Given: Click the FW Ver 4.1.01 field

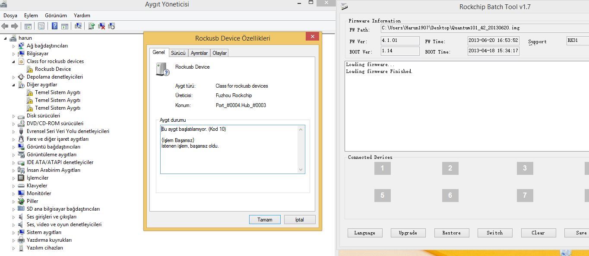Looking at the screenshot, I should [400, 41].
